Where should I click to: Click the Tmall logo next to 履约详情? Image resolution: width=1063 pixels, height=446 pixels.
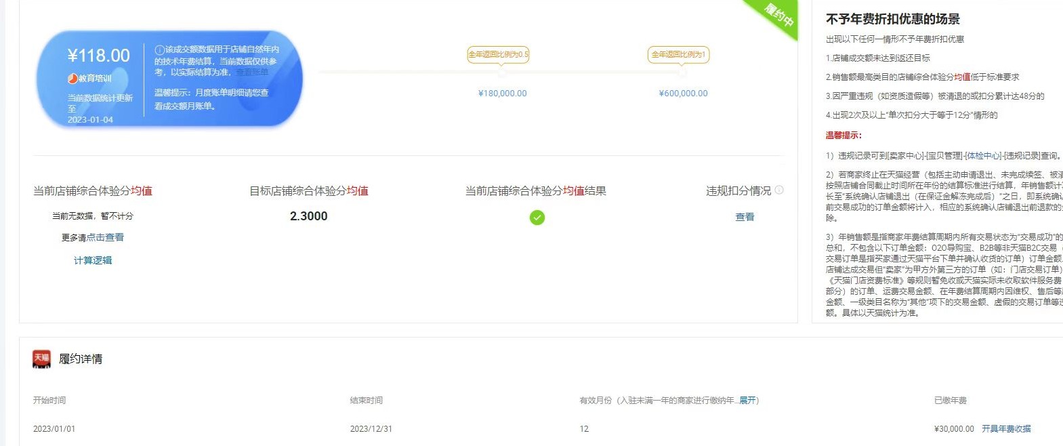pos(41,359)
